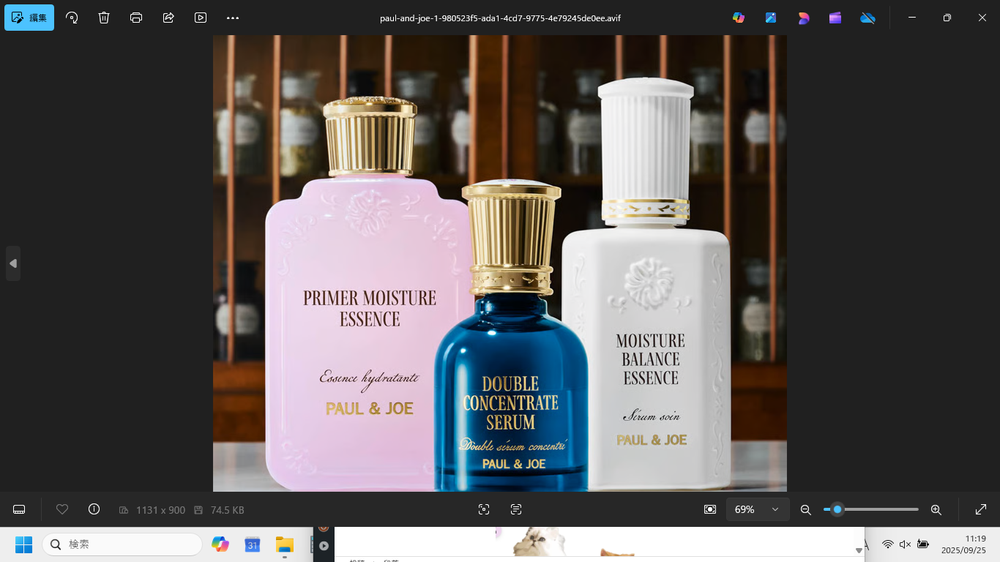This screenshot has height=562, width=1000.
Task: Click the zoom in magnifier icon
Action: (x=936, y=509)
